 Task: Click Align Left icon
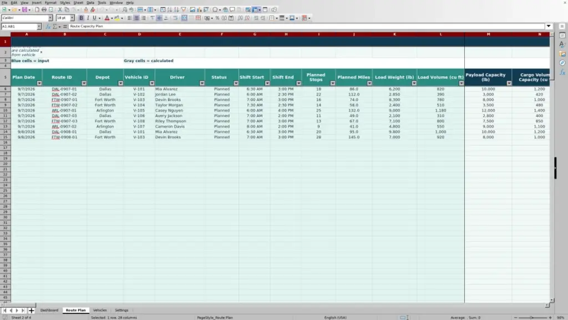[x=129, y=18]
